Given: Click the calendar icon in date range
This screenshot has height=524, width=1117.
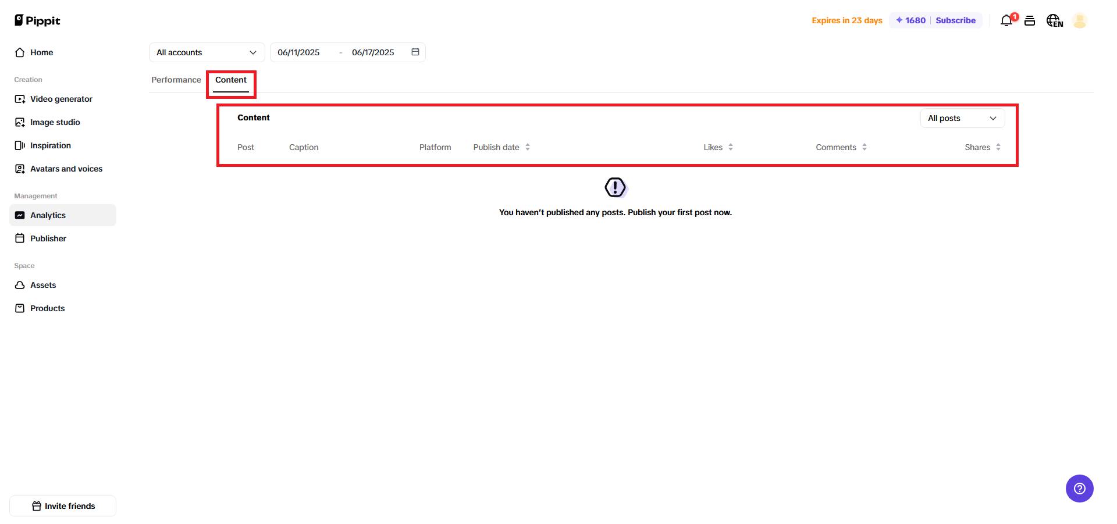Looking at the screenshot, I should tap(415, 52).
